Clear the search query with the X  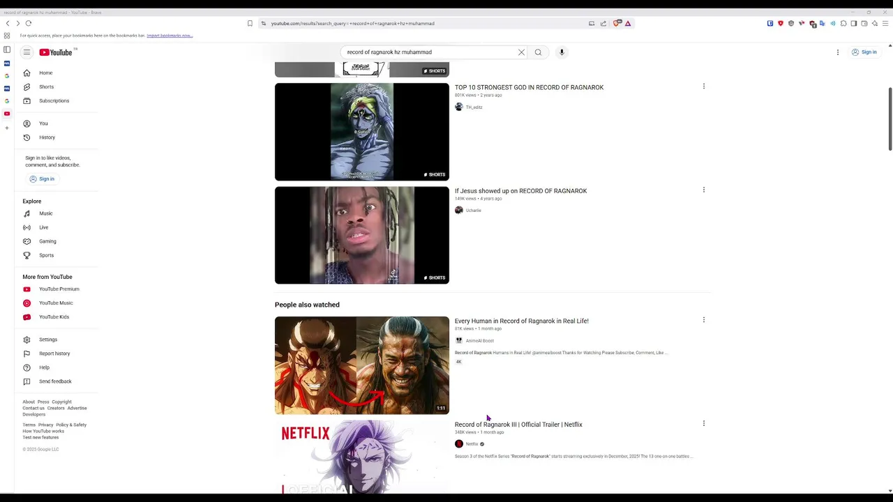pyautogui.click(x=521, y=52)
